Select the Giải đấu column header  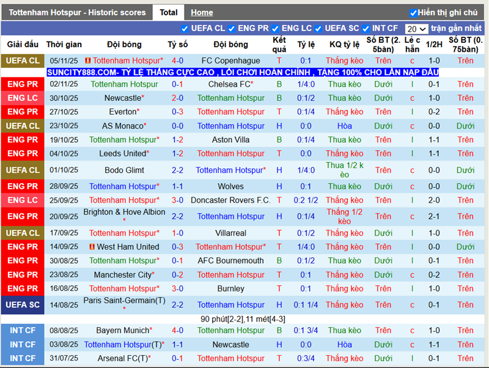(23, 45)
